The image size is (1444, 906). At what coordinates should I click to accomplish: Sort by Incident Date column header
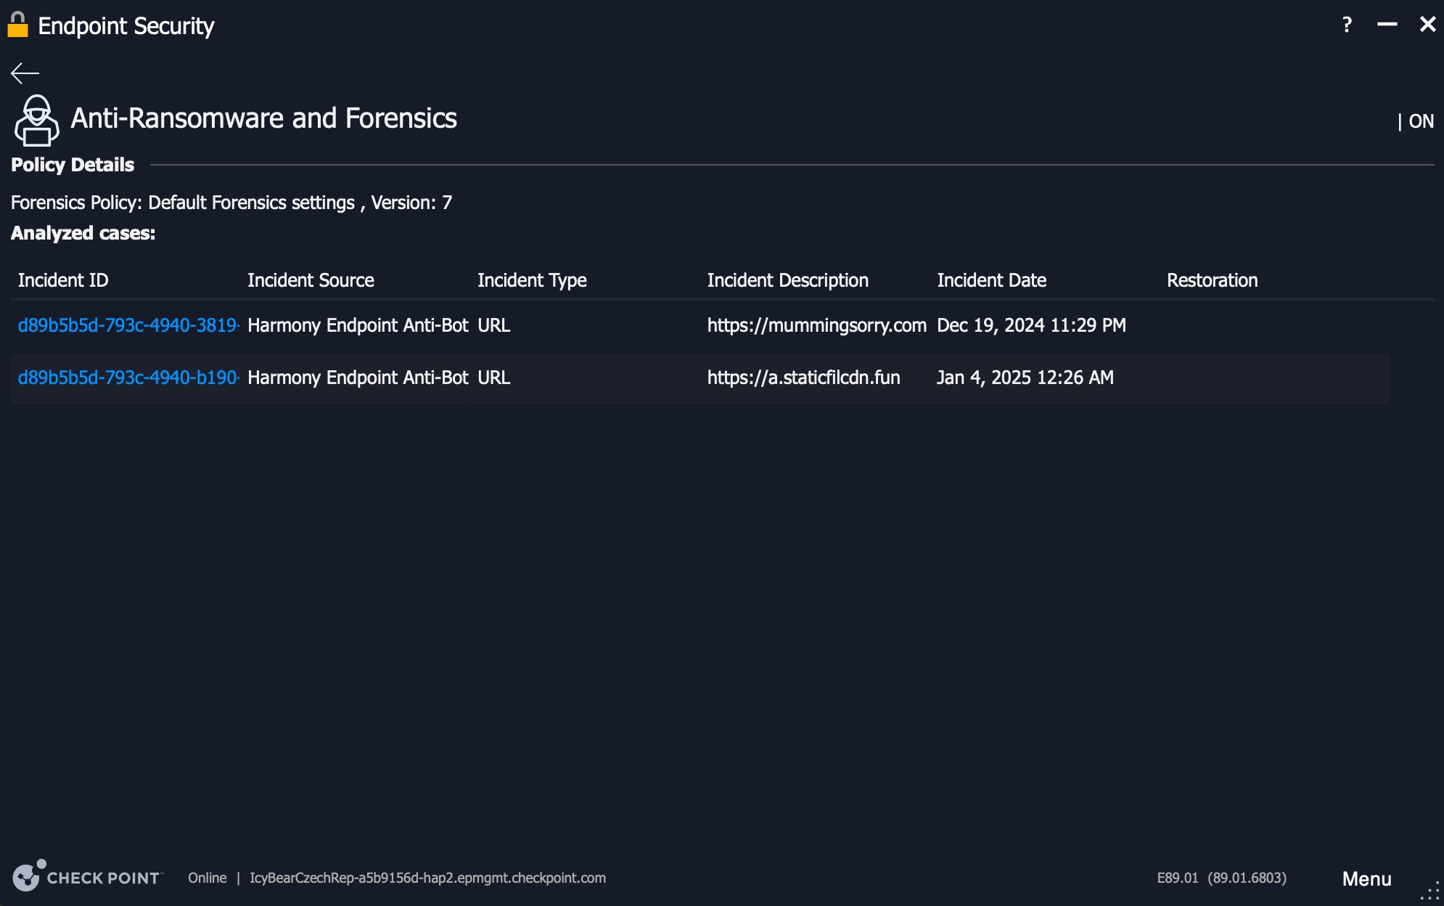point(991,280)
